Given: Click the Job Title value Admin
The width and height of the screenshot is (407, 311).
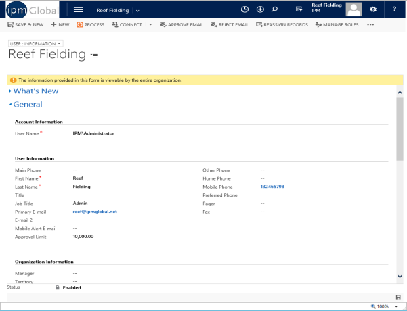Looking at the screenshot, I should tap(80, 204).
